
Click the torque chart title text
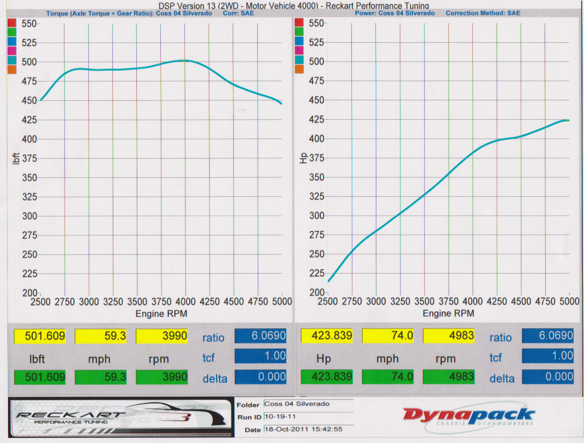(129, 14)
